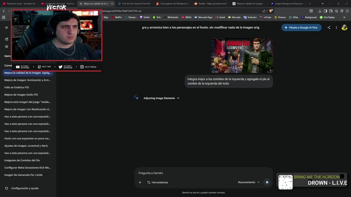Open the Netflix bookmark
Screen dimensions: 351x197
(116, 17)
